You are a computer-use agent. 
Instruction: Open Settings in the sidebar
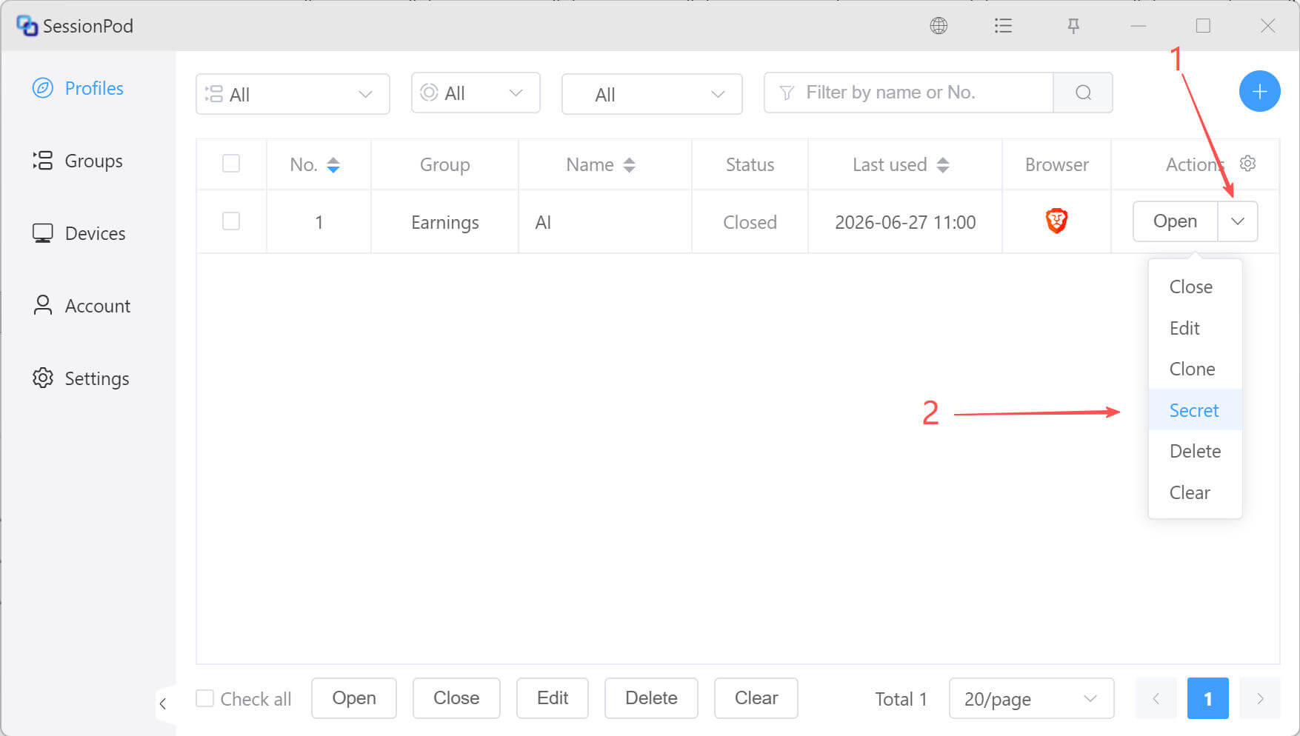coord(81,378)
